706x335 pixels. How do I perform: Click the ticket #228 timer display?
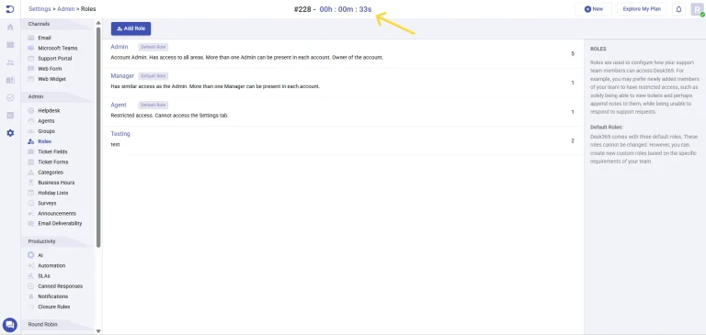click(333, 9)
